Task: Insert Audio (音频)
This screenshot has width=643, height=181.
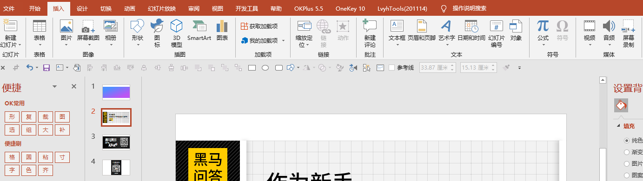Action: pos(609,33)
